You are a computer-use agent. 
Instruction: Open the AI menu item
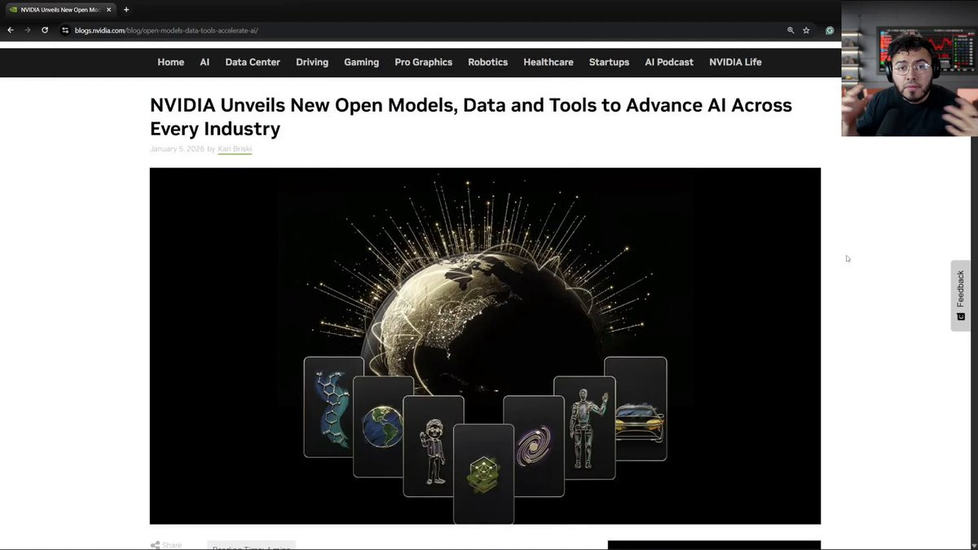pos(205,62)
